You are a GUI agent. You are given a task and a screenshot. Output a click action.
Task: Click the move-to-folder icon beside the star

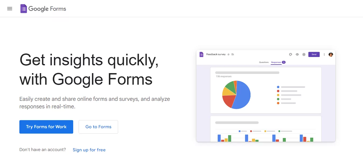(x=233, y=55)
